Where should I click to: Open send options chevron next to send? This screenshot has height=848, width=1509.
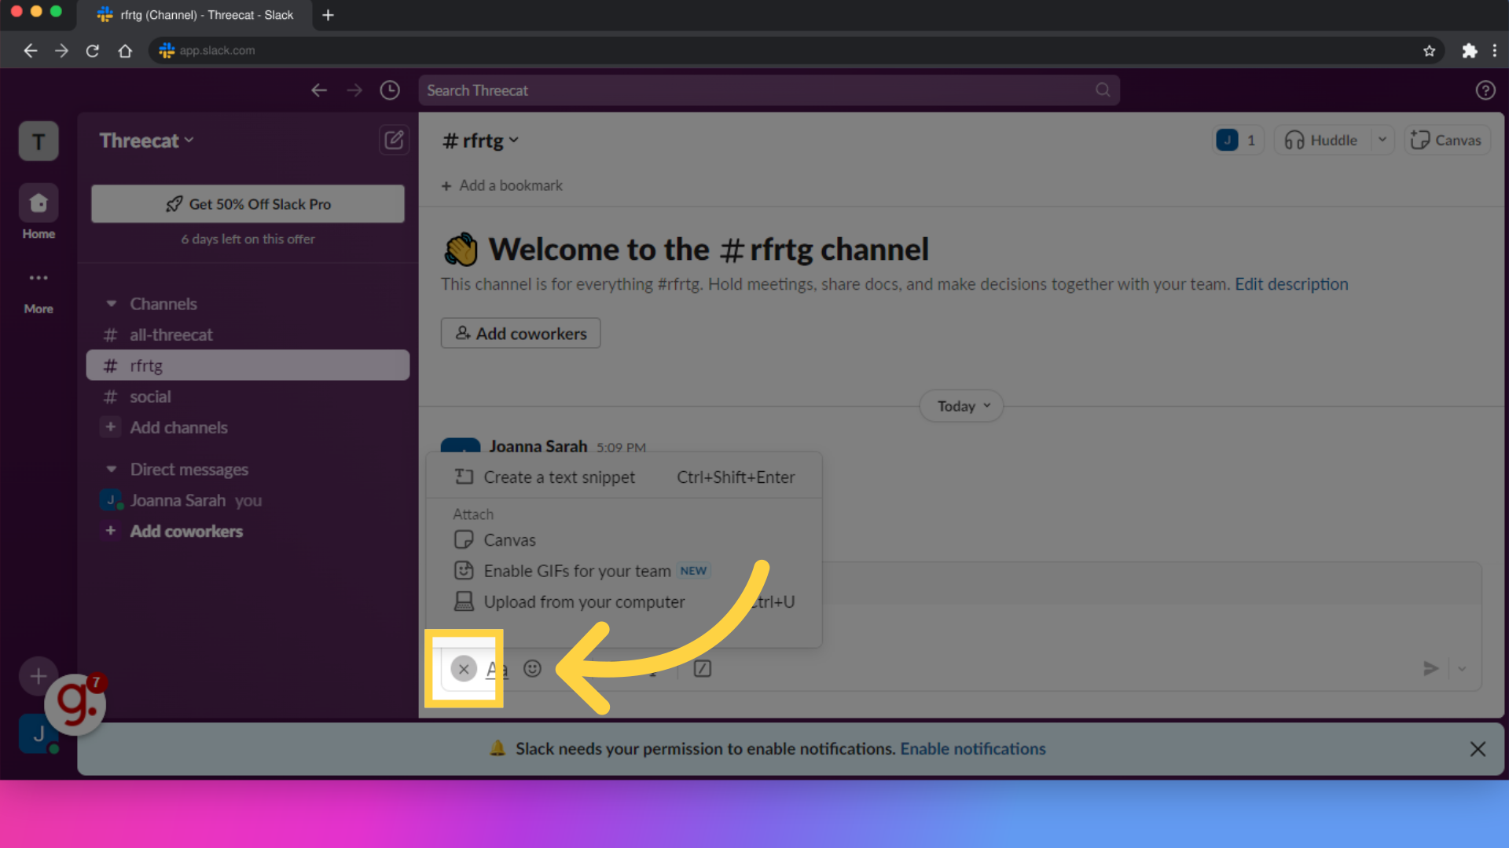click(1462, 669)
